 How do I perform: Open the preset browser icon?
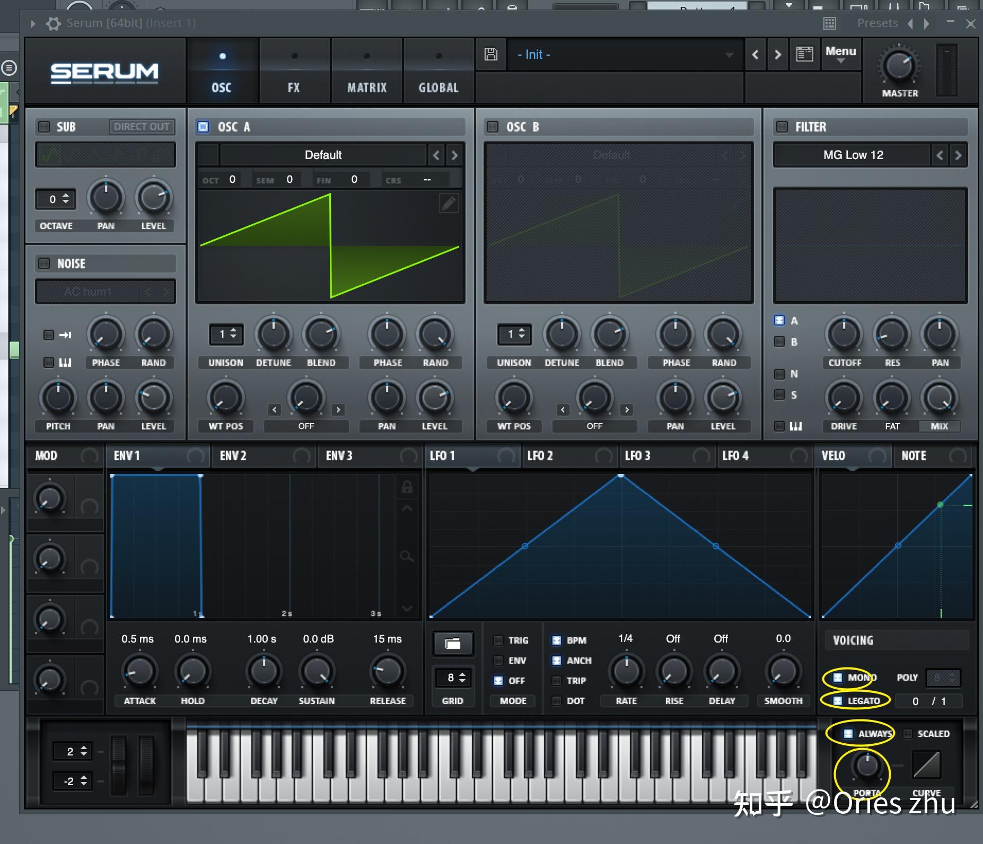(x=804, y=54)
